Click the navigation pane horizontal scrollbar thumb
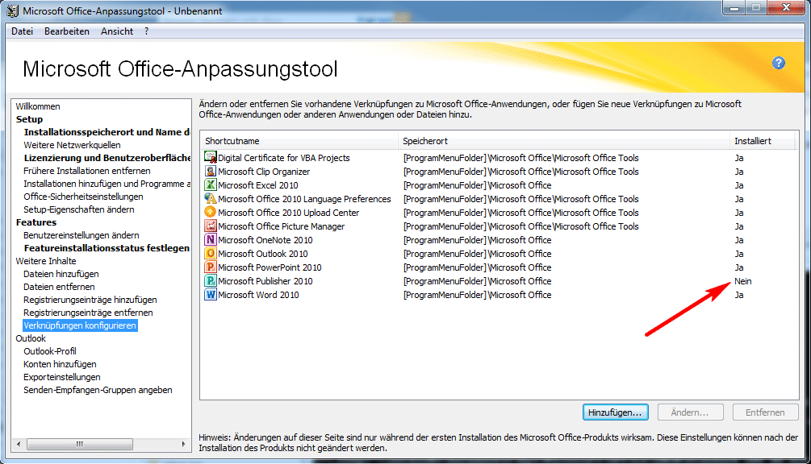This screenshot has width=811, height=464. pyautogui.click(x=80, y=444)
